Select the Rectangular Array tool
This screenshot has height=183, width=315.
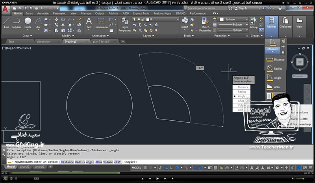70,30
